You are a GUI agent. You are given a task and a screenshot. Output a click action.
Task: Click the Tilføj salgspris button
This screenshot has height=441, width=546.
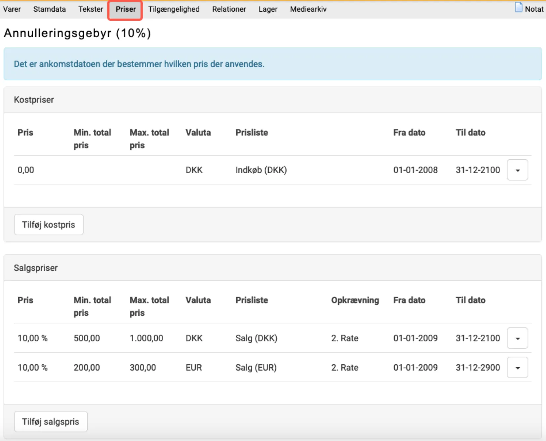click(51, 422)
